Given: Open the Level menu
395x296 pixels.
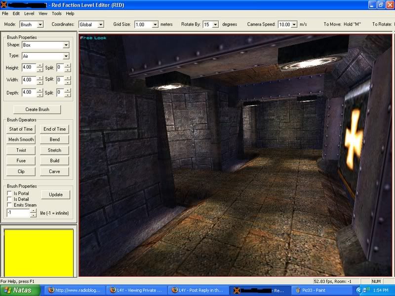Looking at the screenshot, I should (x=29, y=14).
